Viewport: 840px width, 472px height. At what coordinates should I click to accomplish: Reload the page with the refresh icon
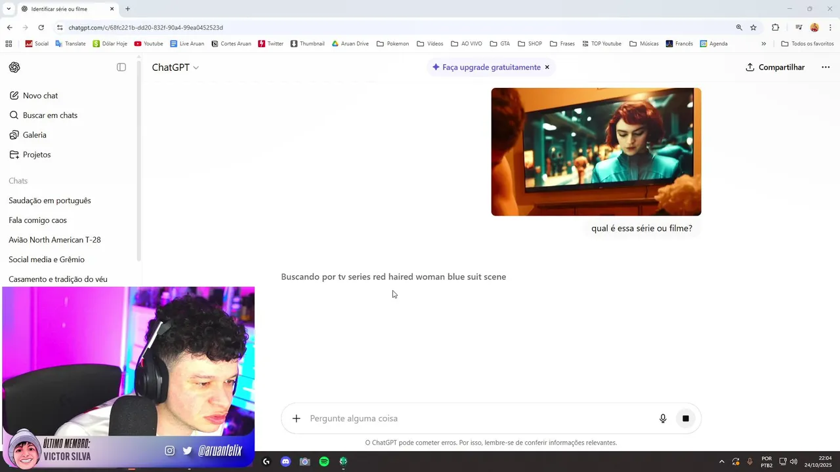(41, 28)
